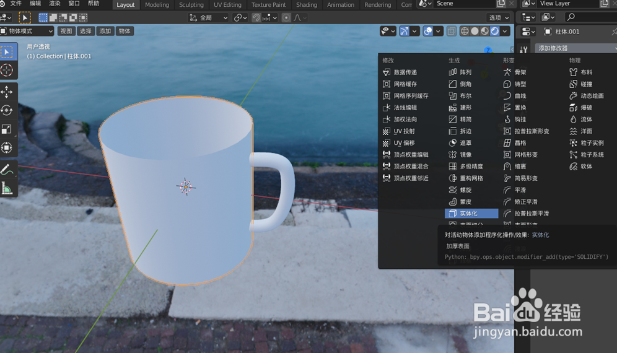This screenshot has height=353, width=617.
Task: Click the tweak arrow tool icon in header
Action: click(24, 18)
